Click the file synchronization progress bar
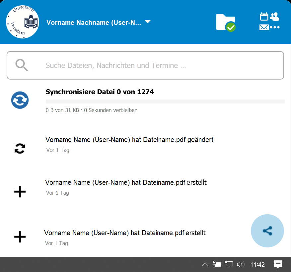The width and height of the screenshot is (291, 272). click(165, 102)
